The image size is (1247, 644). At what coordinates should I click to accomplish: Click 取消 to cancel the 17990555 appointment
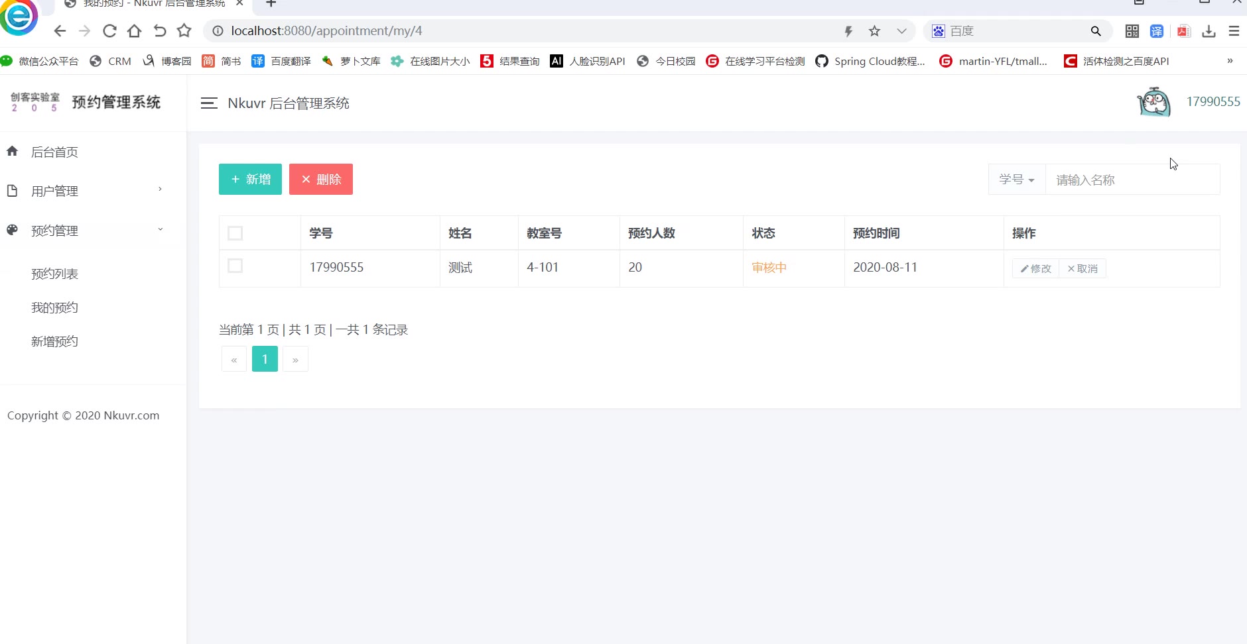click(1083, 268)
